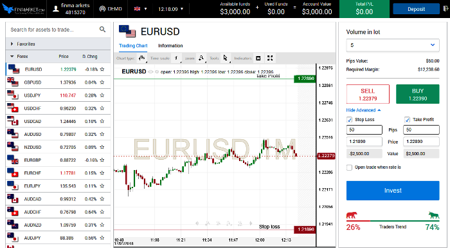The image size is (450, 248).
Task: Switch to the Information tab
Action: point(170,46)
